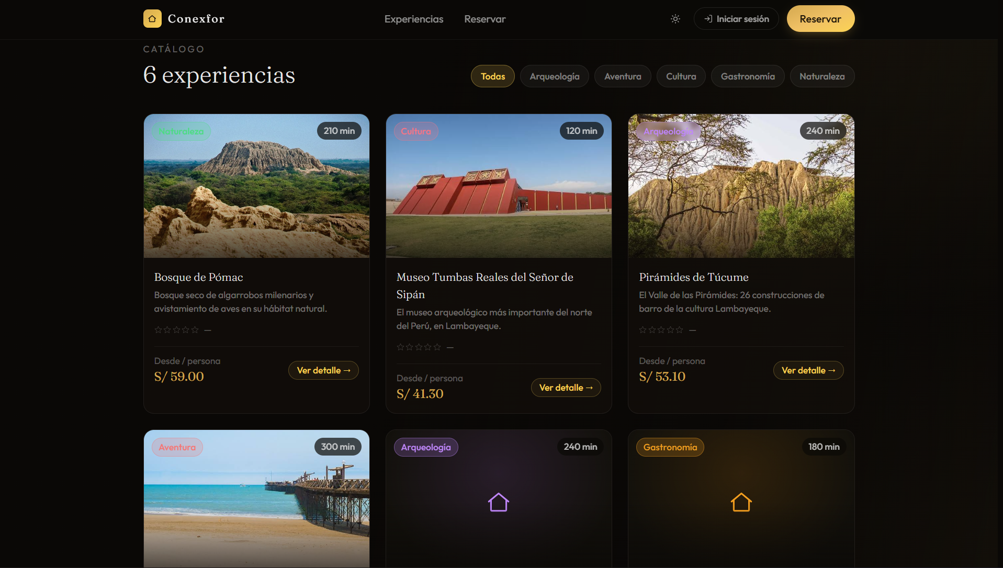Toggle the light/dark theme sun icon
The height and width of the screenshot is (568, 1003).
pyautogui.click(x=675, y=19)
